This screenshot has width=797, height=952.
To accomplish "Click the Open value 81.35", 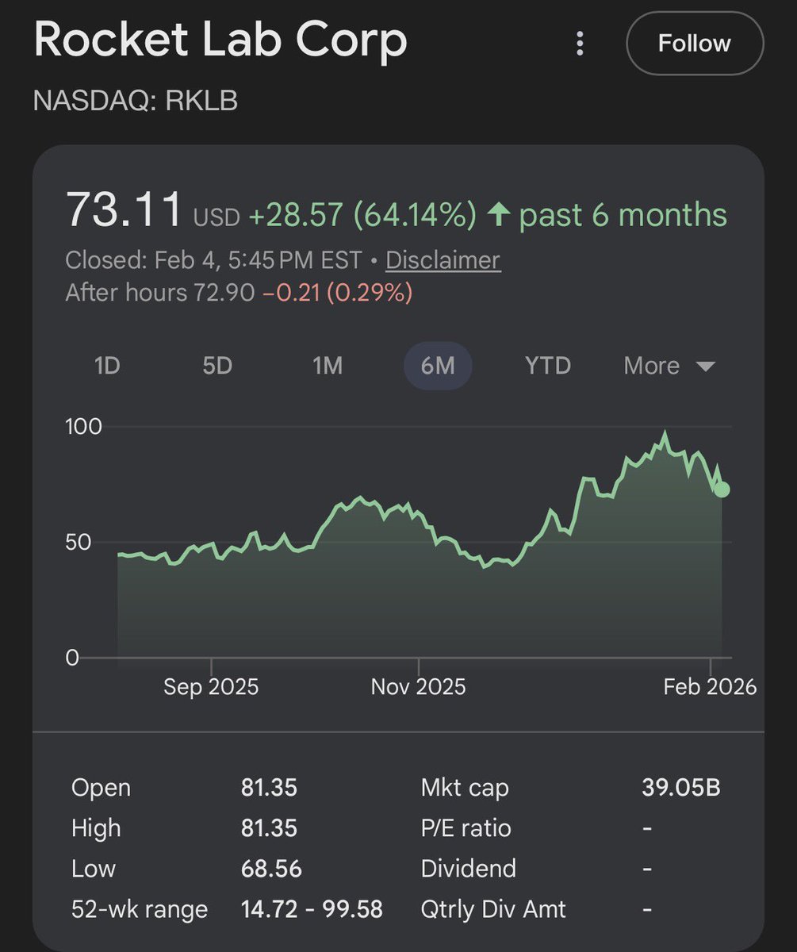I will click(x=269, y=788).
